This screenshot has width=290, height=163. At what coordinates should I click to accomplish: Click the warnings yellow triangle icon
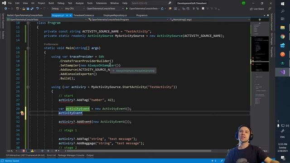(32, 151)
